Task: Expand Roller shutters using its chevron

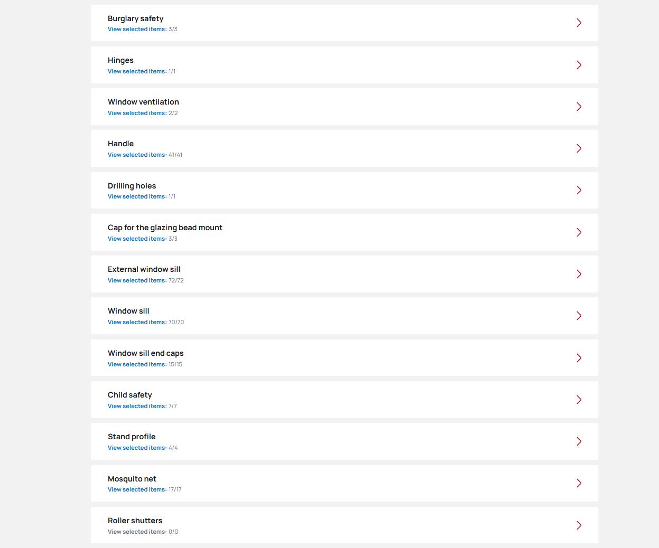Action: click(x=579, y=525)
